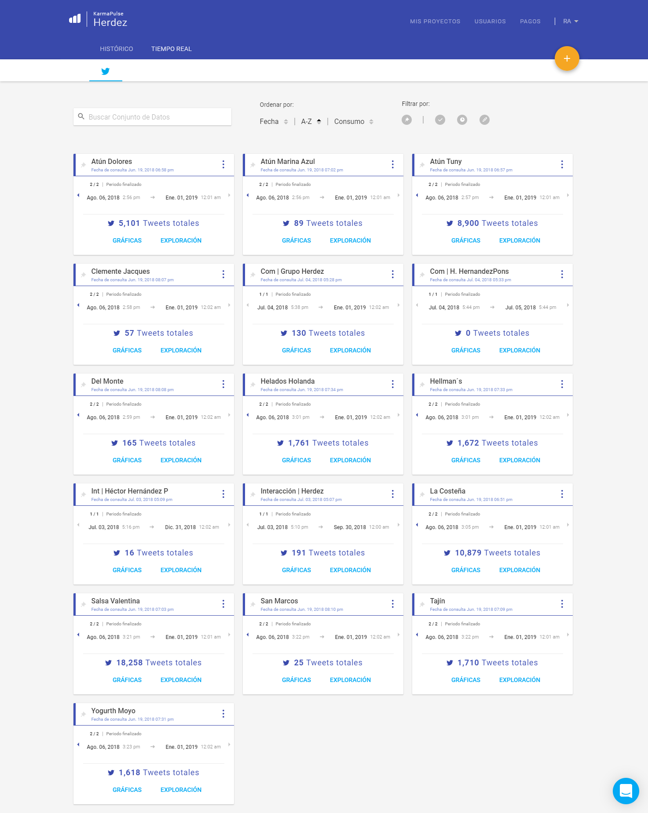
Task: Open Mis Proyectos menu
Action: 435,22
